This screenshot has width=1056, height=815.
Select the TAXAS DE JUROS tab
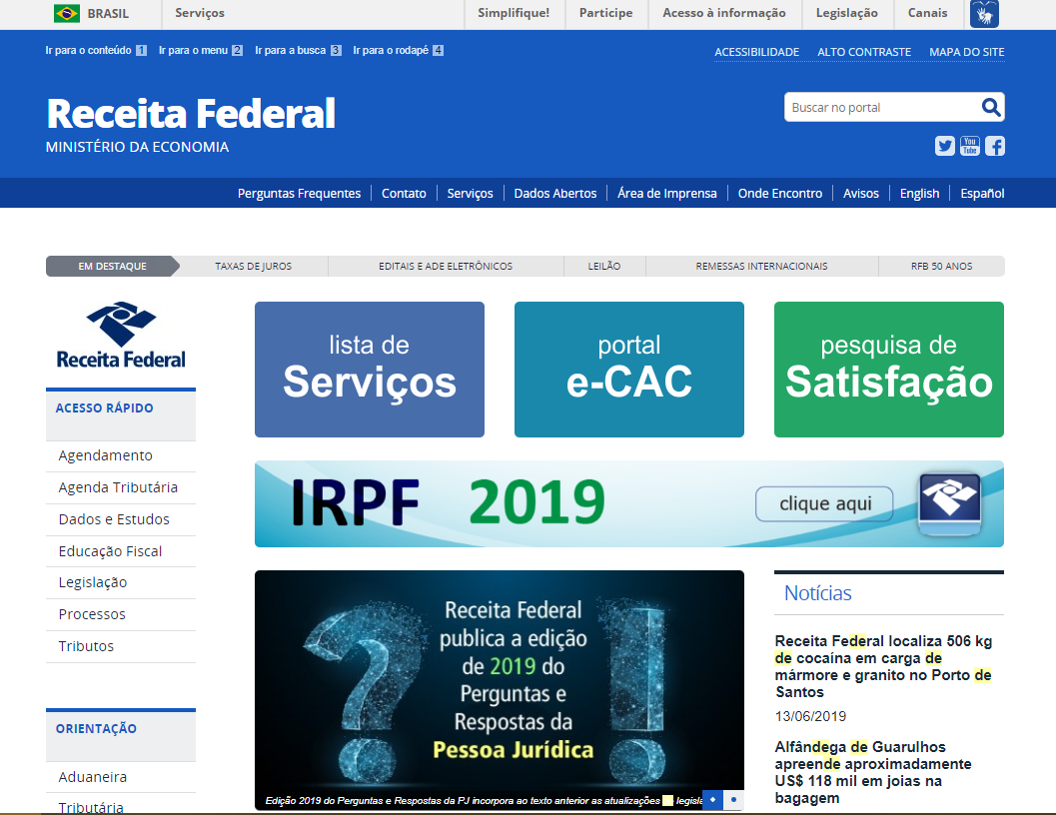point(253,266)
